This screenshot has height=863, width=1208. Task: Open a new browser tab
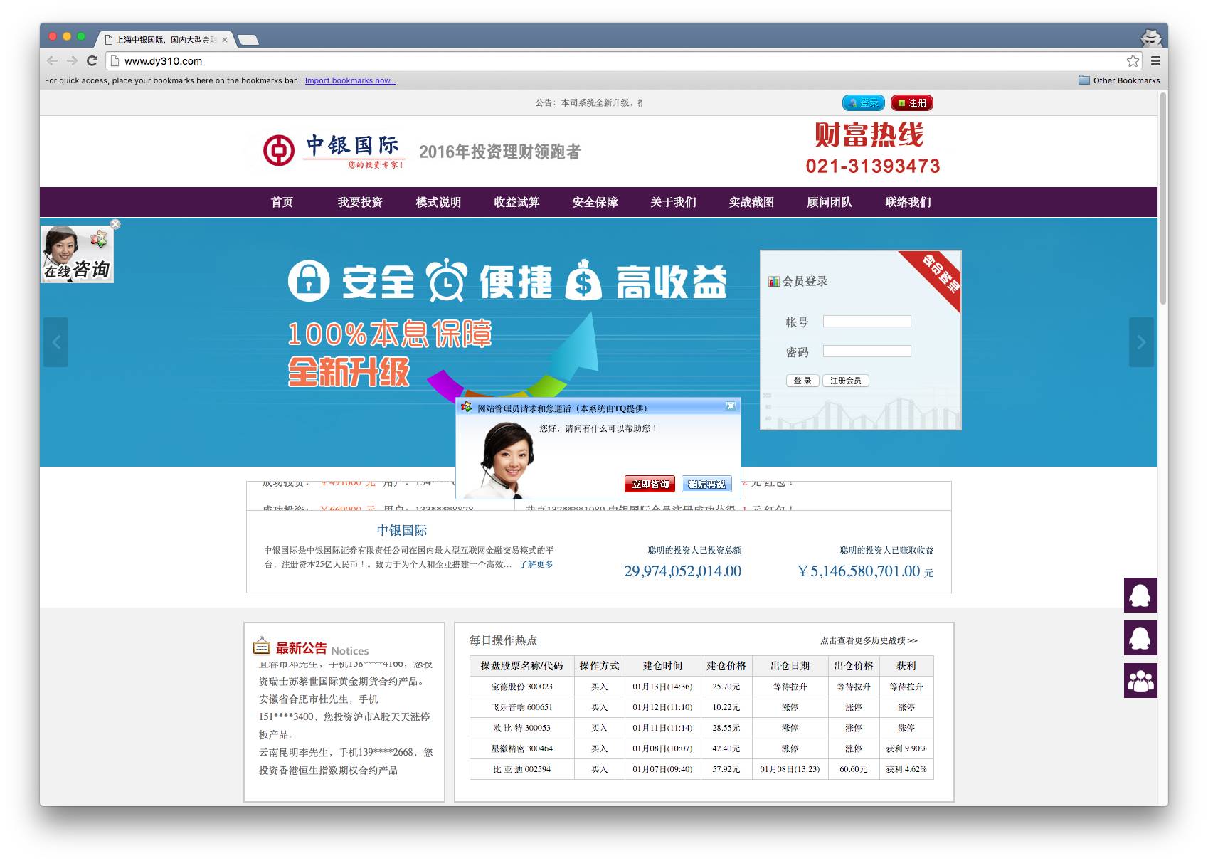248,40
